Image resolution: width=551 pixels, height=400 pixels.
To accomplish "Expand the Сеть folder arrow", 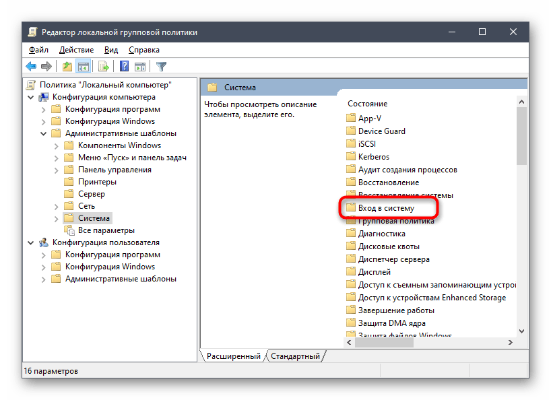I will click(x=56, y=206).
